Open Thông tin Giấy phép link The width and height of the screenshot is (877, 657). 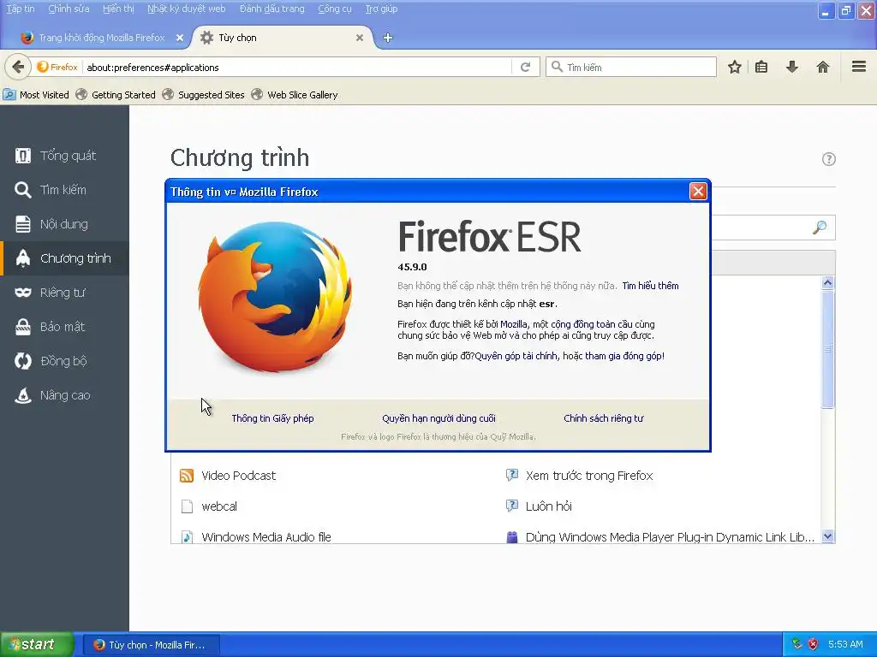[272, 418]
